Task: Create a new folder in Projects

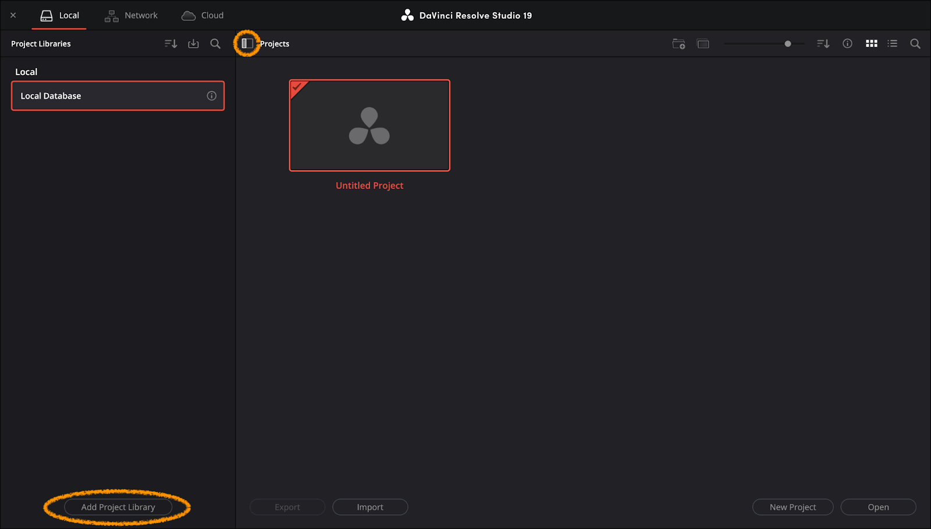Action: click(x=678, y=44)
